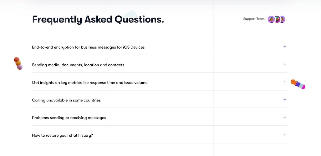Image resolution: width=321 pixels, height=156 pixels.
Task: Click the orange balls decoration on left
Action: coord(18,63)
